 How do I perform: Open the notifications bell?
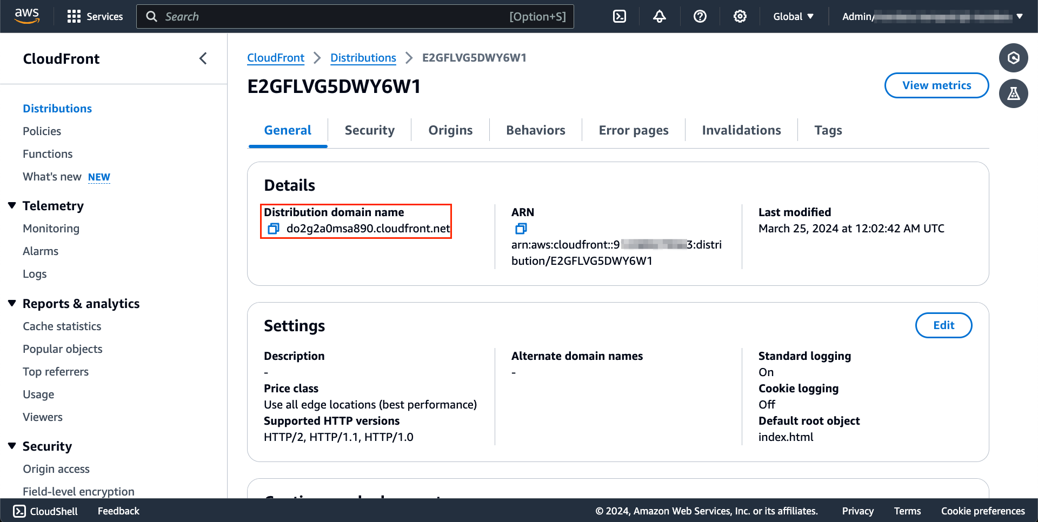[660, 16]
